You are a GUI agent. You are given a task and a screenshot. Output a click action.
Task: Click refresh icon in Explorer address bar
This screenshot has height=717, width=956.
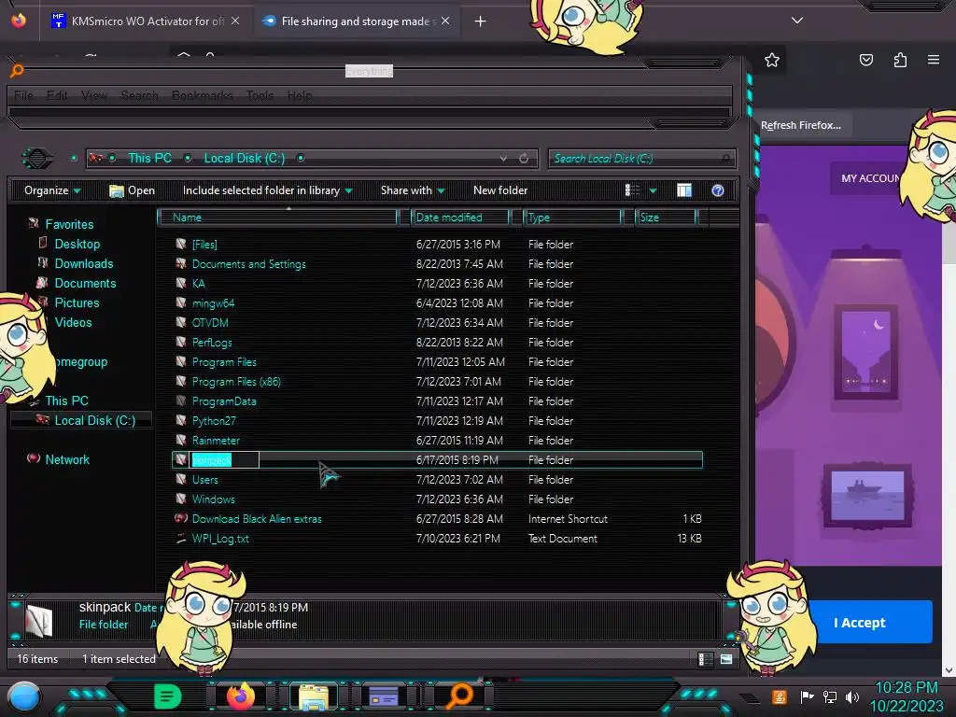[524, 159]
